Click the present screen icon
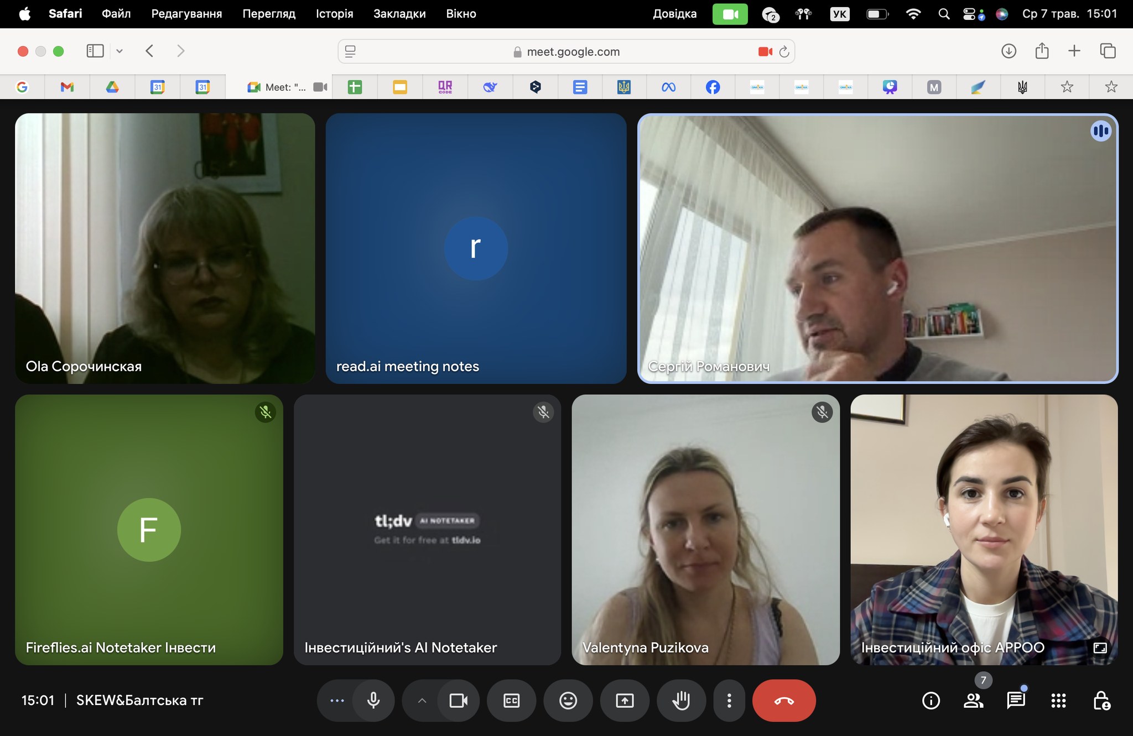 click(x=625, y=701)
